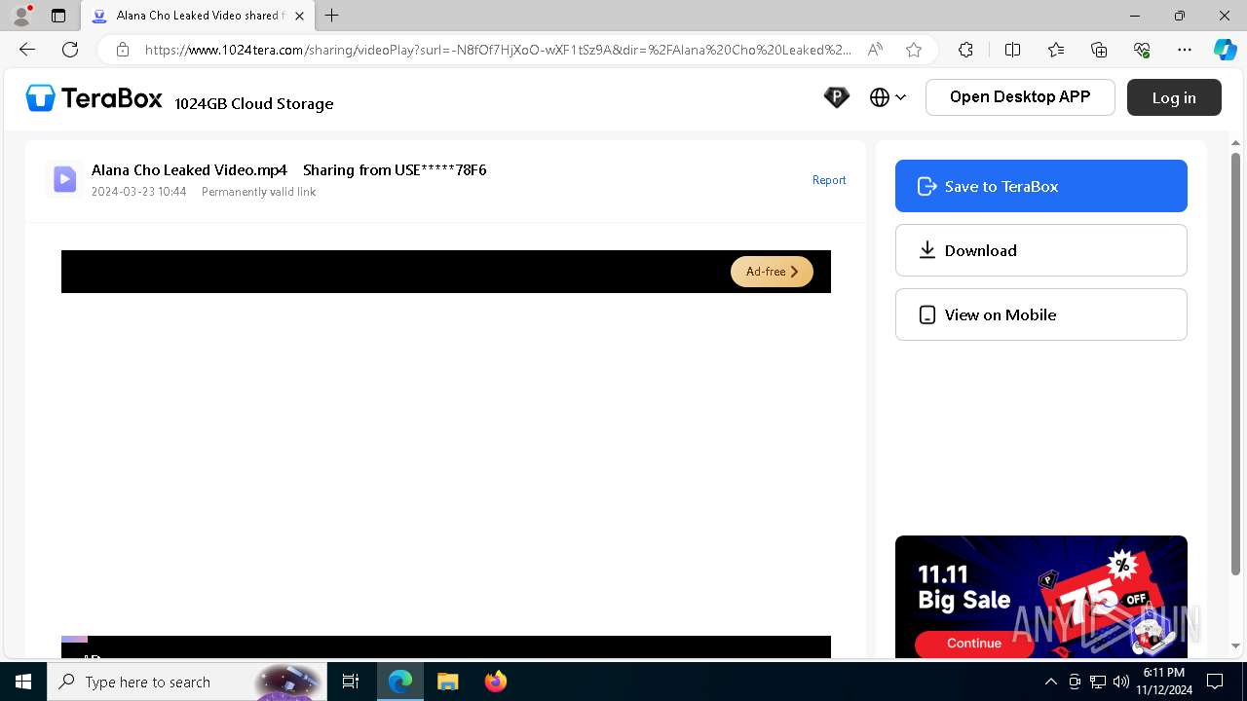Click the Ad-free button

[x=772, y=272]
